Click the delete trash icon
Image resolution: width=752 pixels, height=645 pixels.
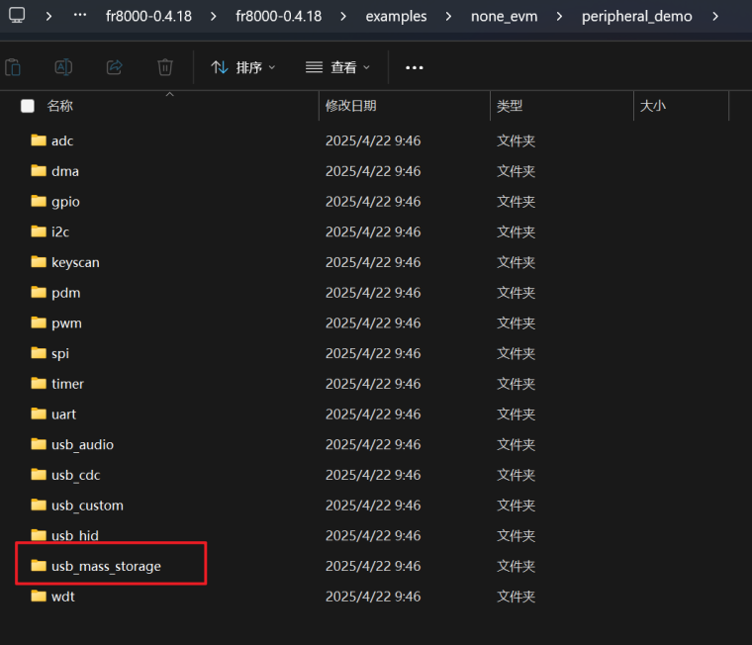(x=165, y=67)
